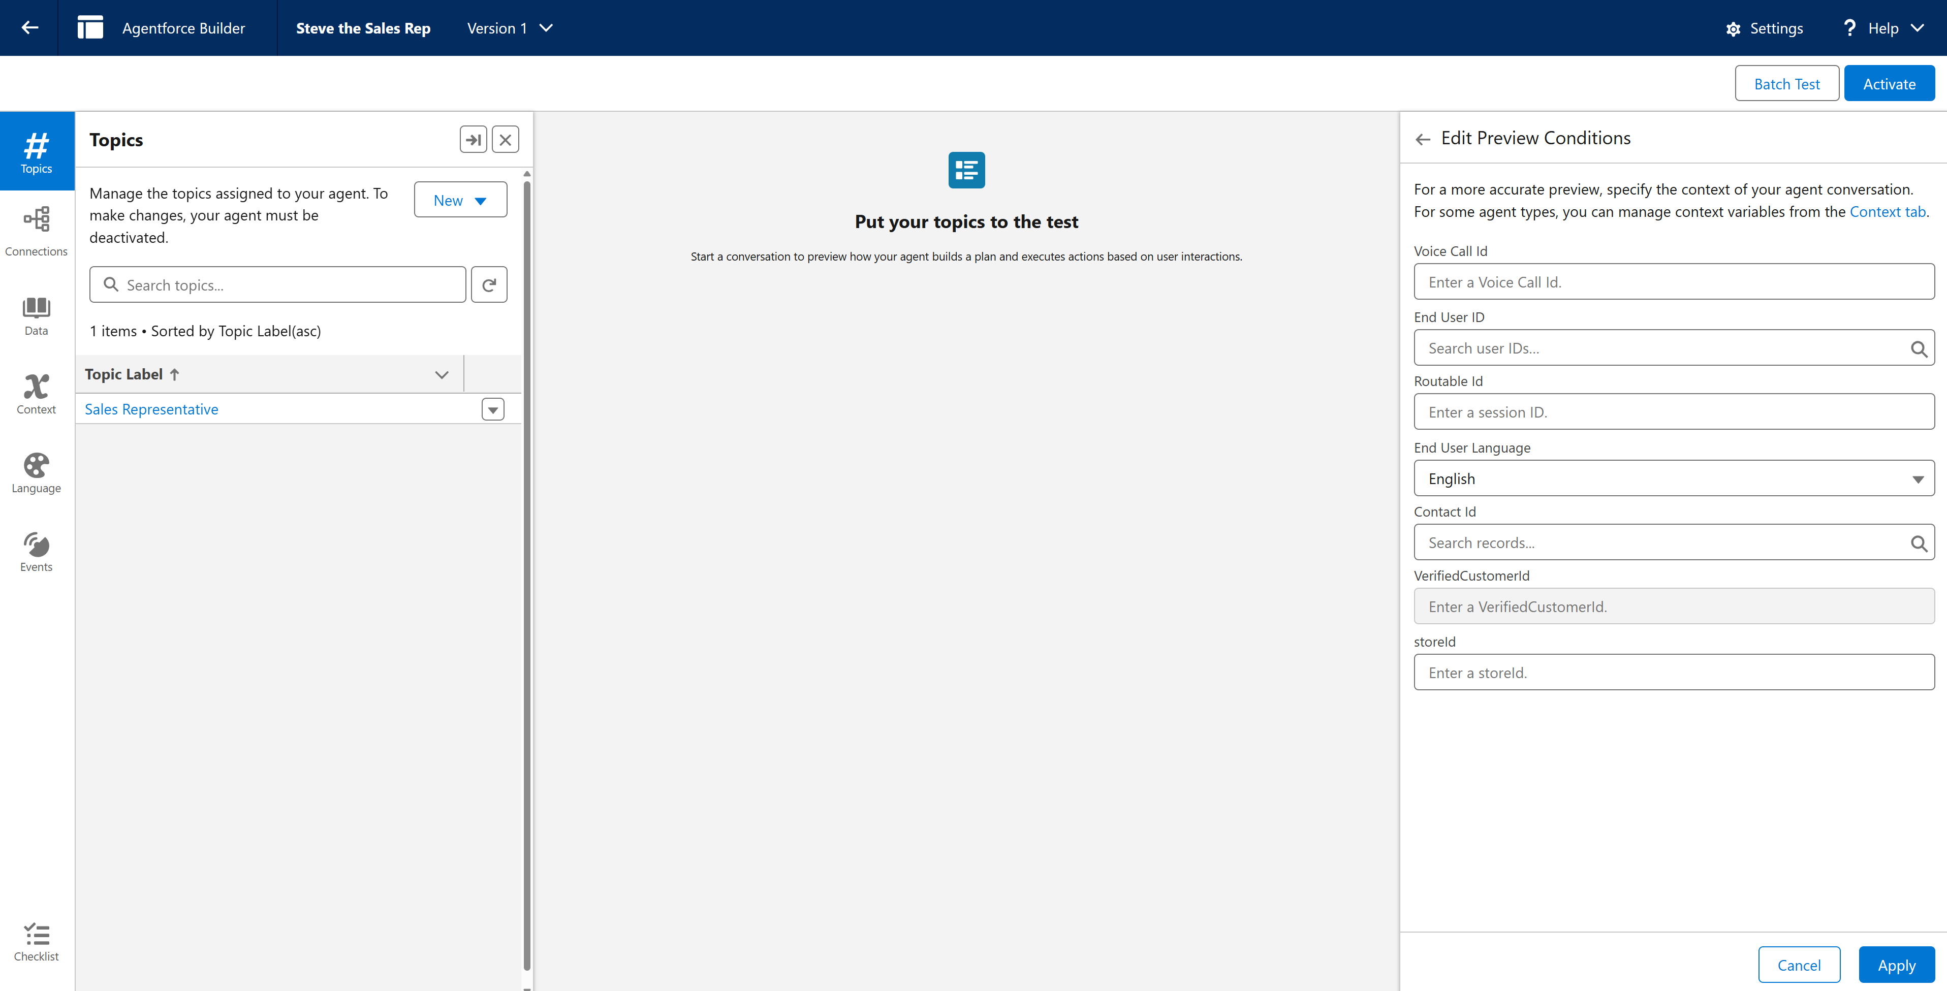Click the Help question mark icon
This screenshot has width=1947, height=991.
click(1849, 28)
